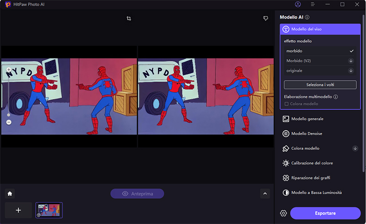Click the original image preview pane
The height and width of the screenshot is (224, 366).
[69, 96]
